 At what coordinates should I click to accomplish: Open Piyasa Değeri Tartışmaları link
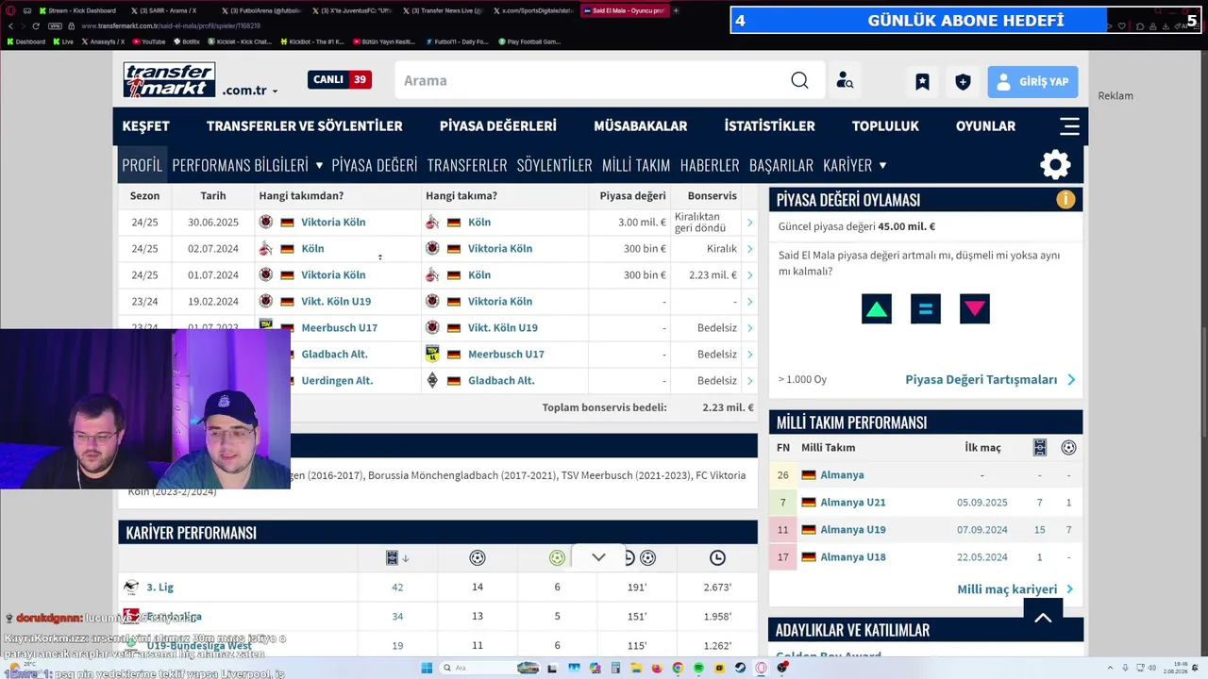(990, 380)
